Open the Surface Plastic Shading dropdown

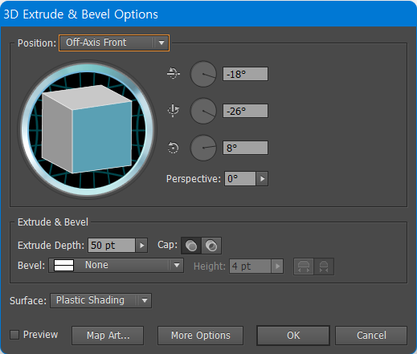(x=100, y=300)
